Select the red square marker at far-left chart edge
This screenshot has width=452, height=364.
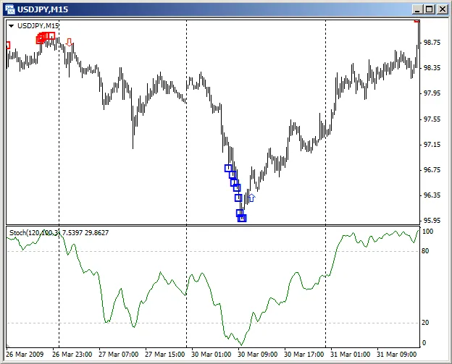(x=8, y=45)
